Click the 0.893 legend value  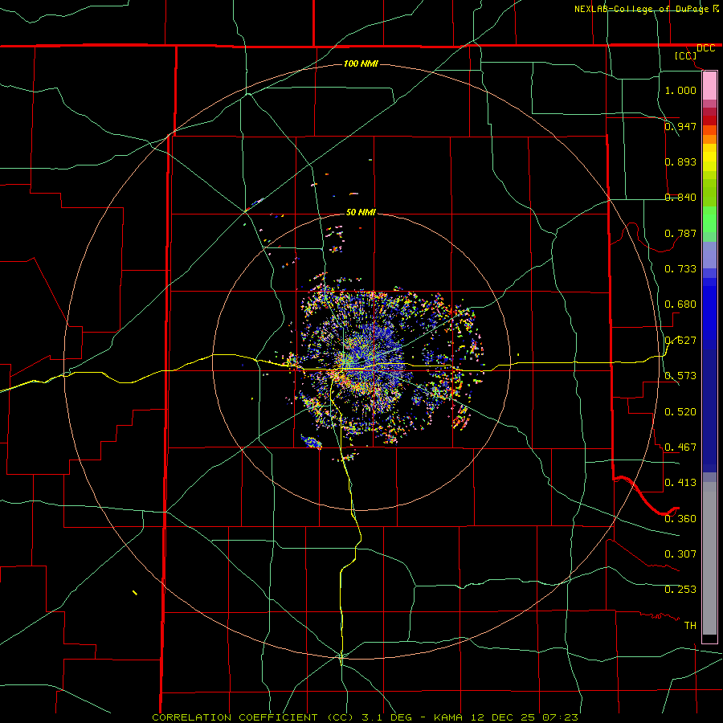680,161
